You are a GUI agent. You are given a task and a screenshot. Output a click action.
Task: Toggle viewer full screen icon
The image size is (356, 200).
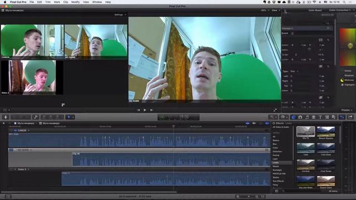[275, 110]
